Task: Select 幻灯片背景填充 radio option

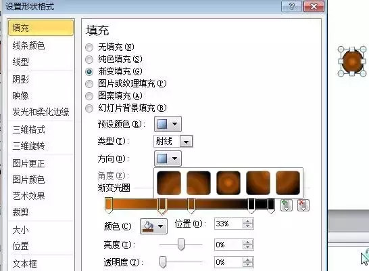Action: pos(89,108)
